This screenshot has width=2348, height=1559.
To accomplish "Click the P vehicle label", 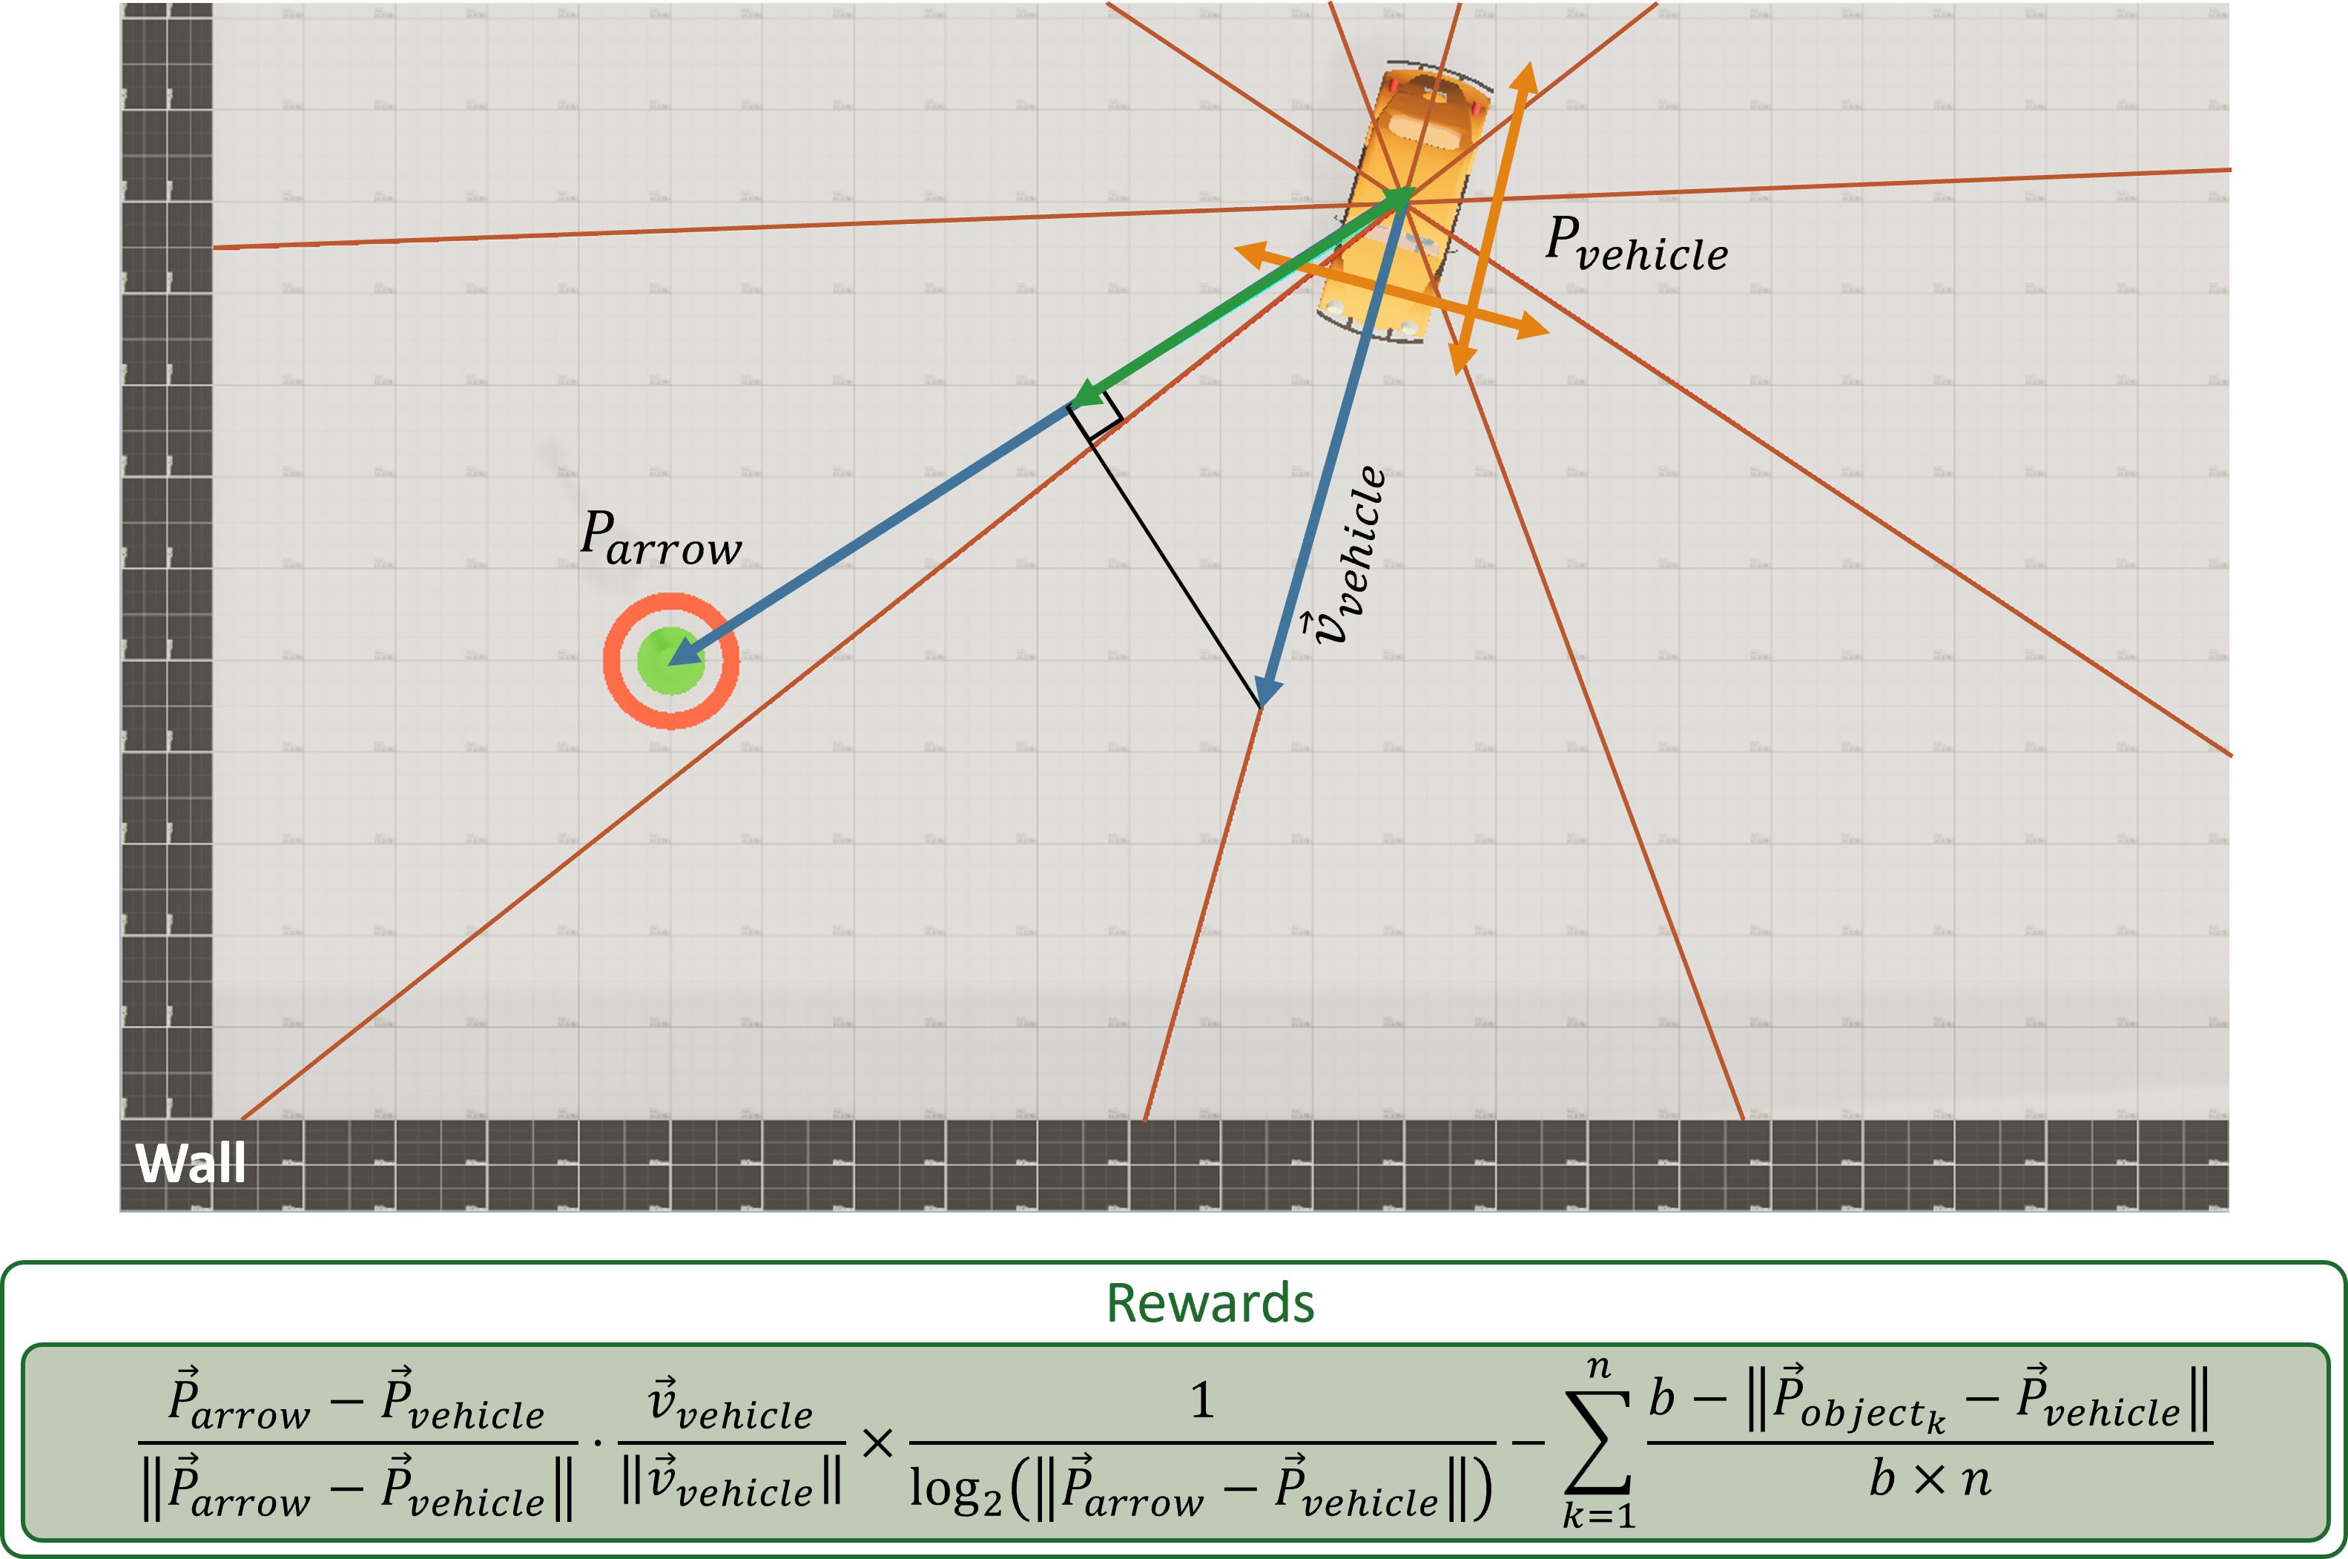I will click(x=1636, y=245).
